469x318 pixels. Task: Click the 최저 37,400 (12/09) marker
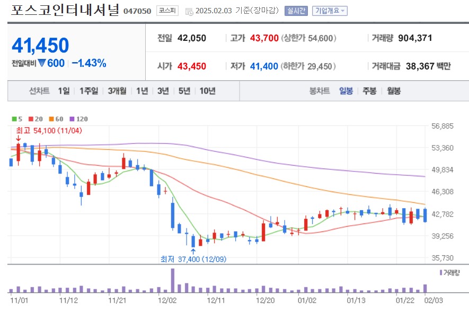(193, 259)
